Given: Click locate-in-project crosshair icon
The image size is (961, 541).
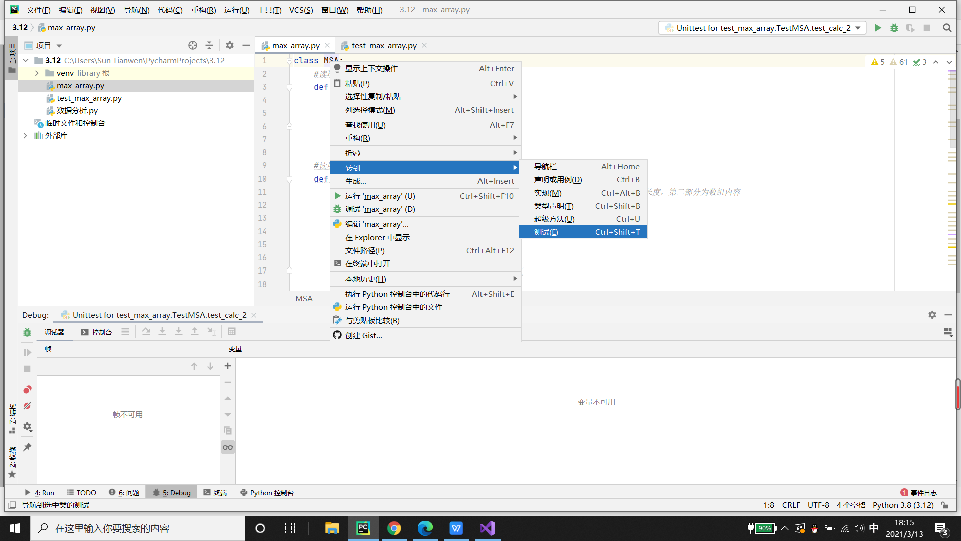Looking at the screenshot, I should coord(193,45).
